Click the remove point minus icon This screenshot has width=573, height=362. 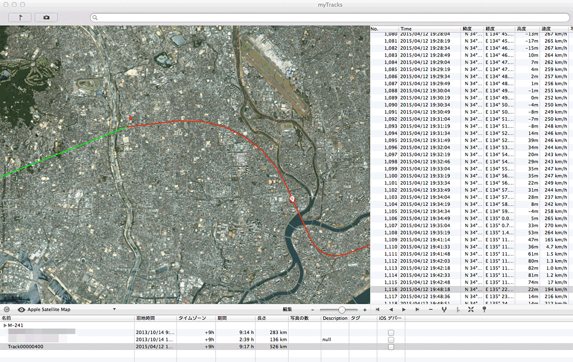[430, 309]
